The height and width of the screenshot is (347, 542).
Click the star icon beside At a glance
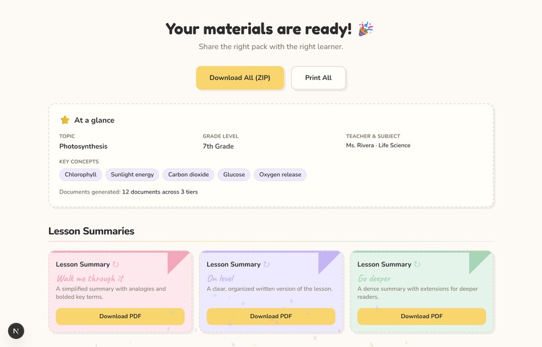point(65,120)
